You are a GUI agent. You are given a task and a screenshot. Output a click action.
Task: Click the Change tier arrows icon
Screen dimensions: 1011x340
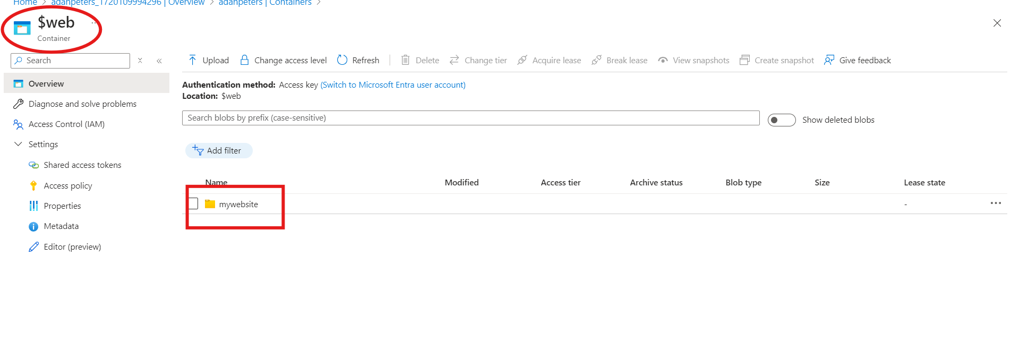pyautogui.click(x=454, y=60)
